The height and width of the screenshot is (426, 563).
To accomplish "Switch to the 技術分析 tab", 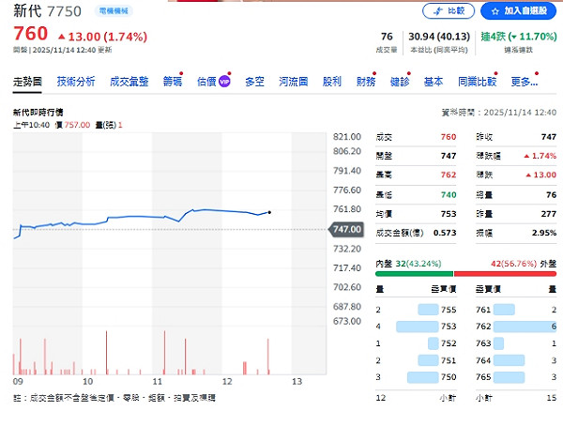I will [x=76, y=82].
